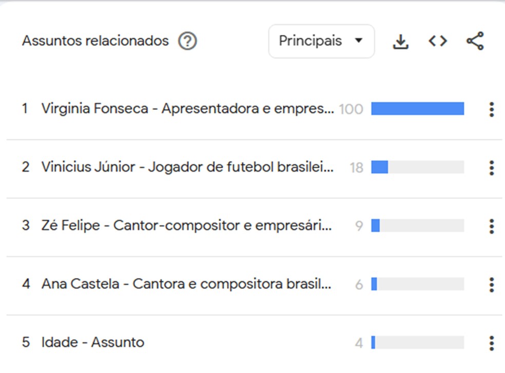Open options menu for Zé Felipe row

point(491,226)
